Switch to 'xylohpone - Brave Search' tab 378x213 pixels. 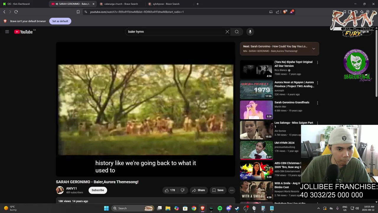click(x=166, y=4)
